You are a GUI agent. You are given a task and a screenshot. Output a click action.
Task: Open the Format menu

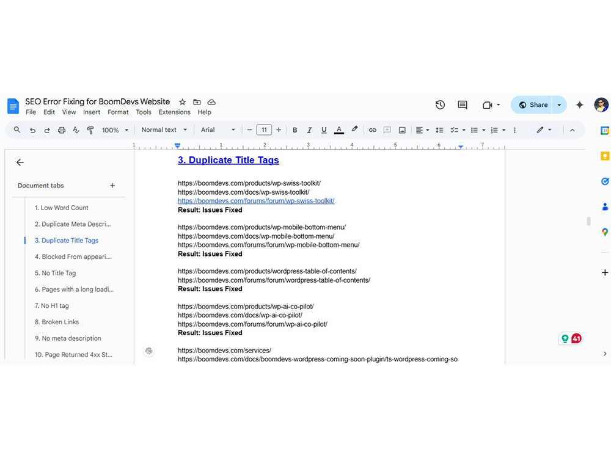click(118, 112)
